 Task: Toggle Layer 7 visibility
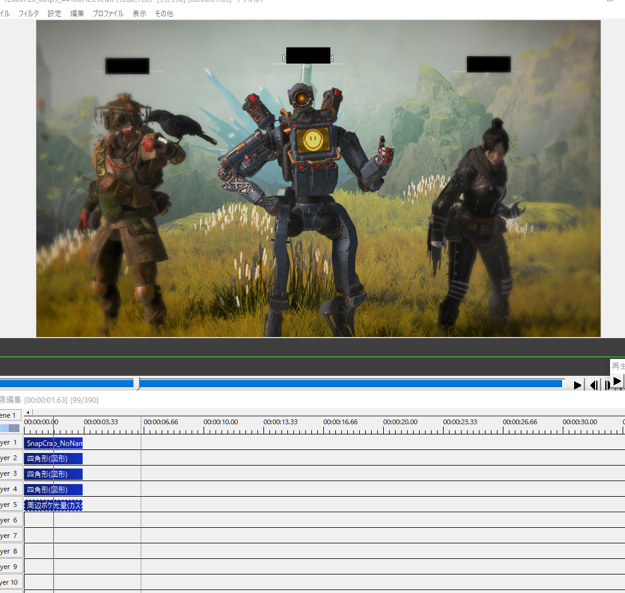(x=11, y=536)
